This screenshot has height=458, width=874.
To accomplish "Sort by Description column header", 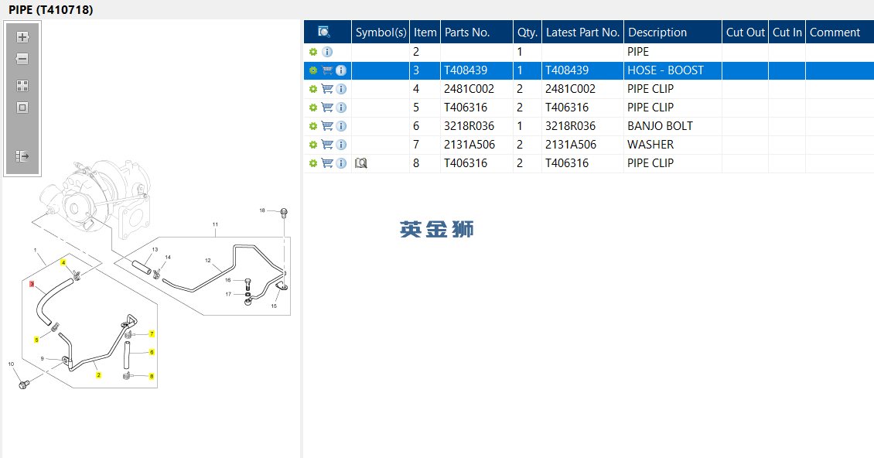I will (673, 32).
